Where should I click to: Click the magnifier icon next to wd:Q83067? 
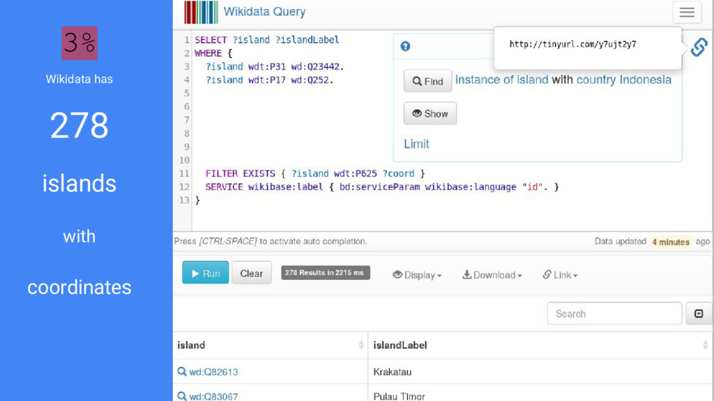182,396
